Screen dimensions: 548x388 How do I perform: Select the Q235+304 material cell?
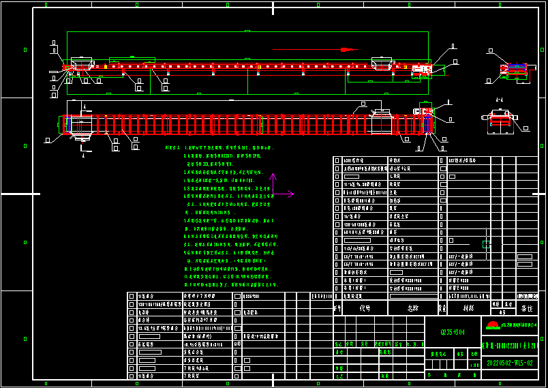click(x=453, y=333)
